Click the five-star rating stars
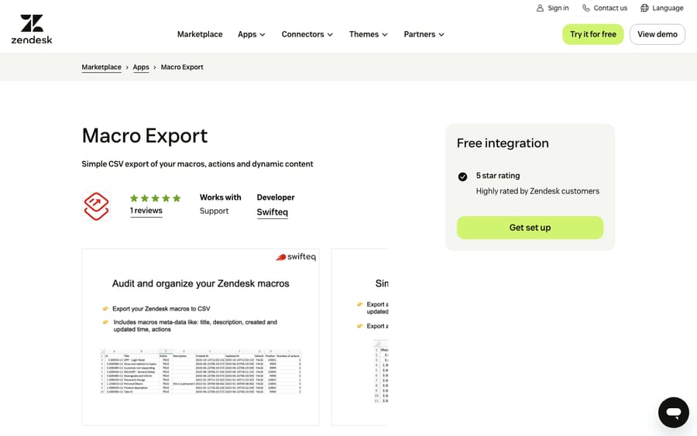This screenshot has height=436, width=697. point(155,198)
